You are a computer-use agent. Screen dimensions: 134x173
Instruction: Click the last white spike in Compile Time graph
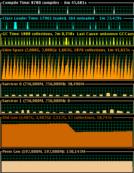[x=114, y=10]
